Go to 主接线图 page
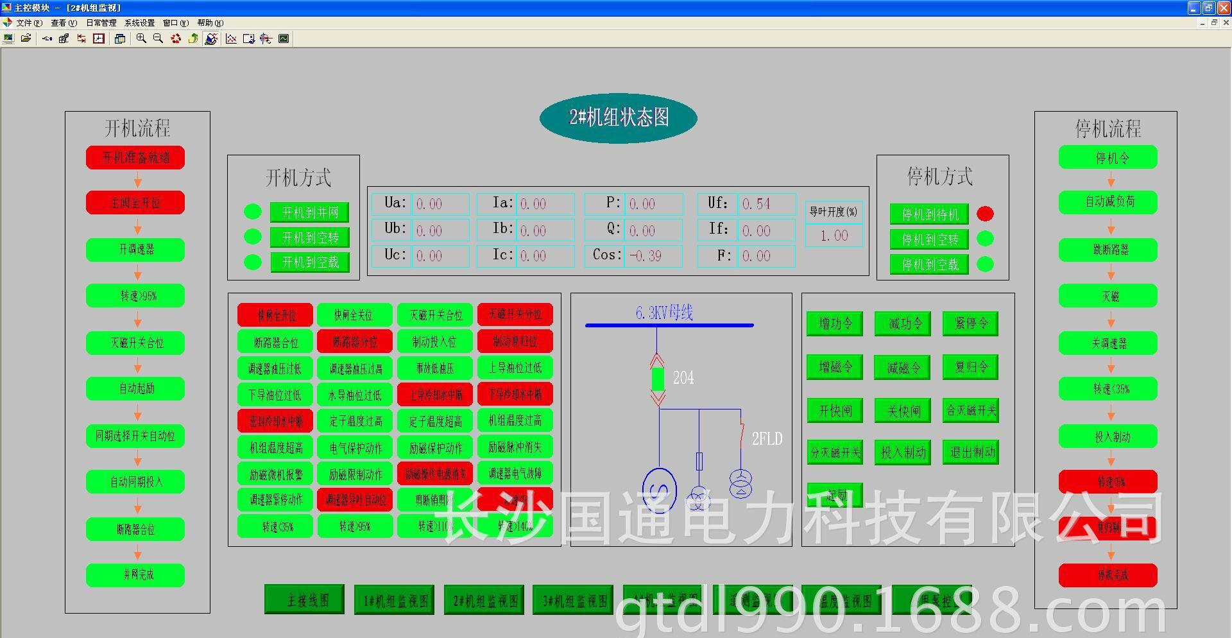Image resolution: width=1232 pixels, height=638 pixels. click(x=305, y=599)
